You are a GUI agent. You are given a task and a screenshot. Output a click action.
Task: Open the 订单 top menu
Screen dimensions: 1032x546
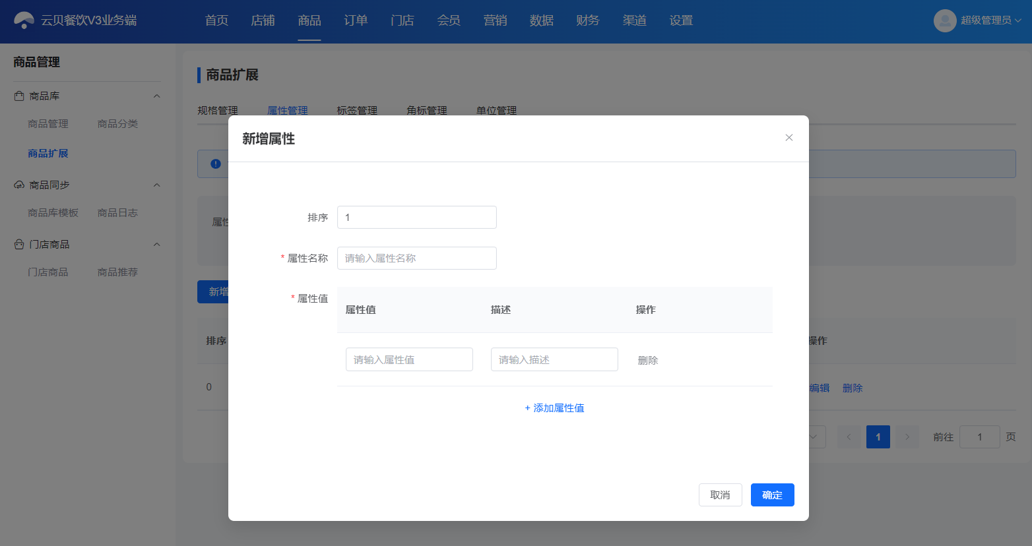click(x=356, y=20)
